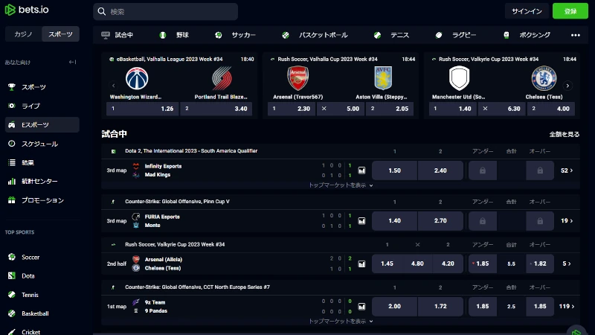
Task: Bet on Mad Kings at odds 2.40
Action: (440, 170)
